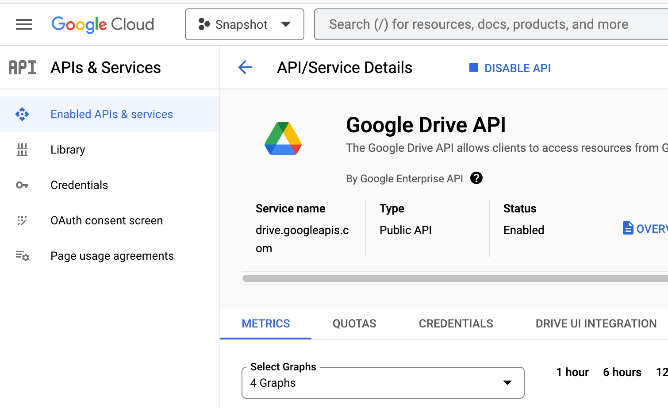Go back with the left arrow

tap(245, 68)
